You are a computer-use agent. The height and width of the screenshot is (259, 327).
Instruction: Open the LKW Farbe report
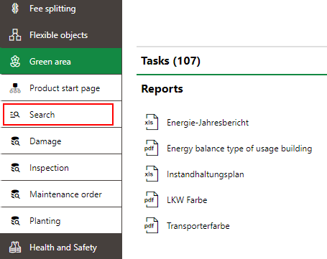click(x=187, y=200)
